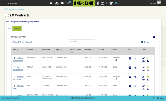
Task: Open attachments paperclip for USDA BPA contract
Action: [x=135, y=77]
